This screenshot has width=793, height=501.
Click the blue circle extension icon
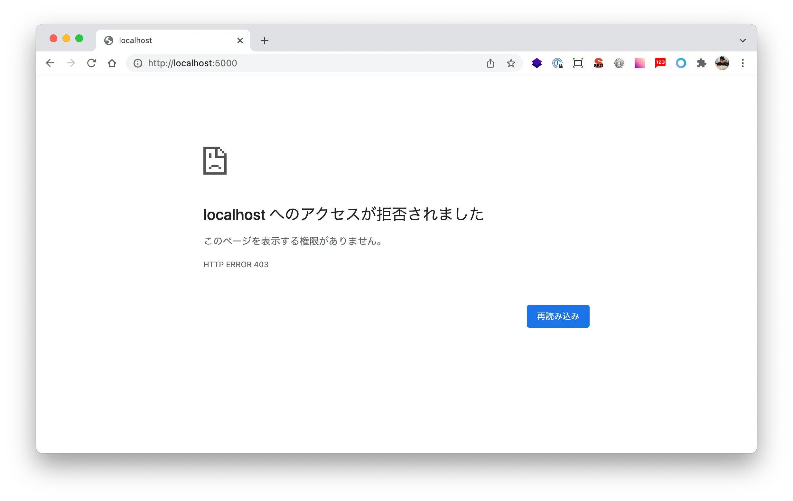(681, 63)
